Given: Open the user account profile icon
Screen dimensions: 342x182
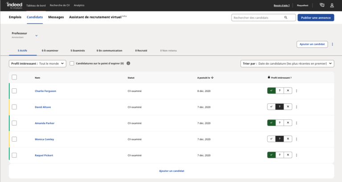Looking at the screenshot, I should point(332,5).
